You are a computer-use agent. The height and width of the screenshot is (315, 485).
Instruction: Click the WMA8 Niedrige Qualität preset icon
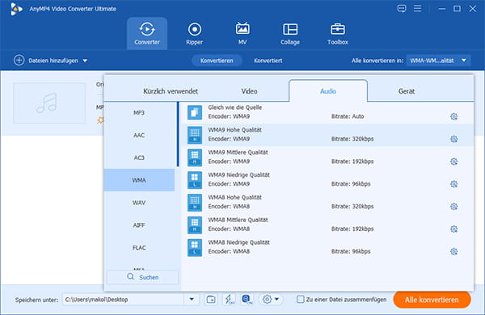(x=195, y=247)
